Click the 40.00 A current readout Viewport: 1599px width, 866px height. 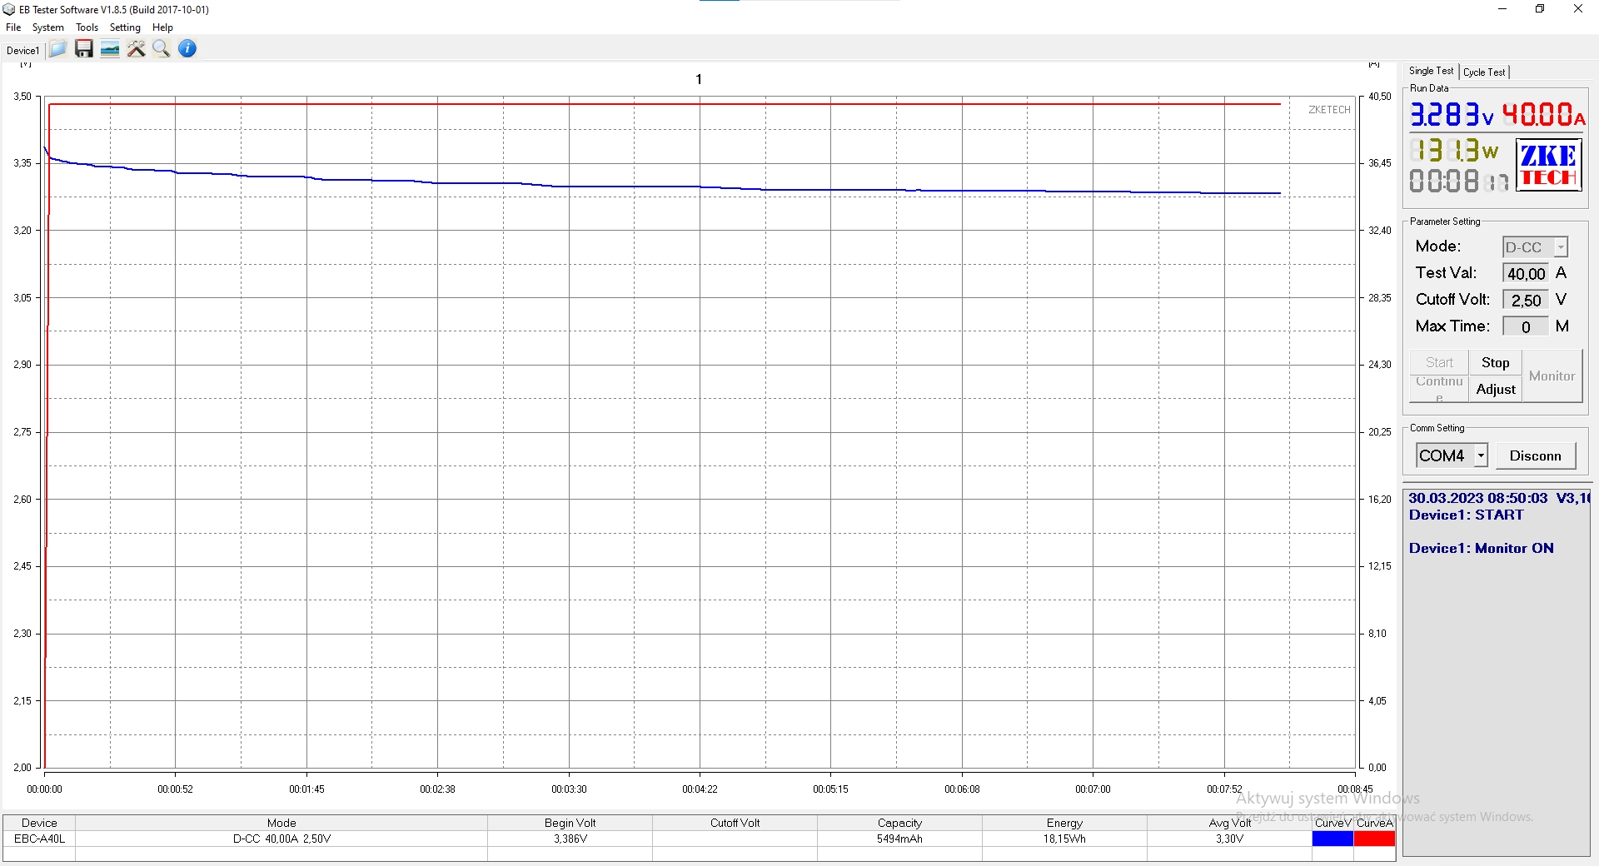tap(1544, 114)
